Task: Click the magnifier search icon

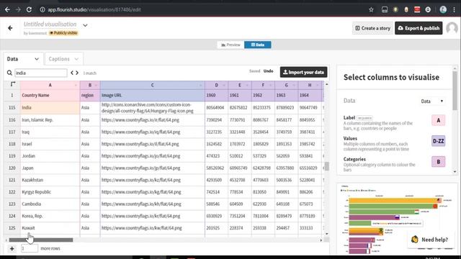Action: 9,73
